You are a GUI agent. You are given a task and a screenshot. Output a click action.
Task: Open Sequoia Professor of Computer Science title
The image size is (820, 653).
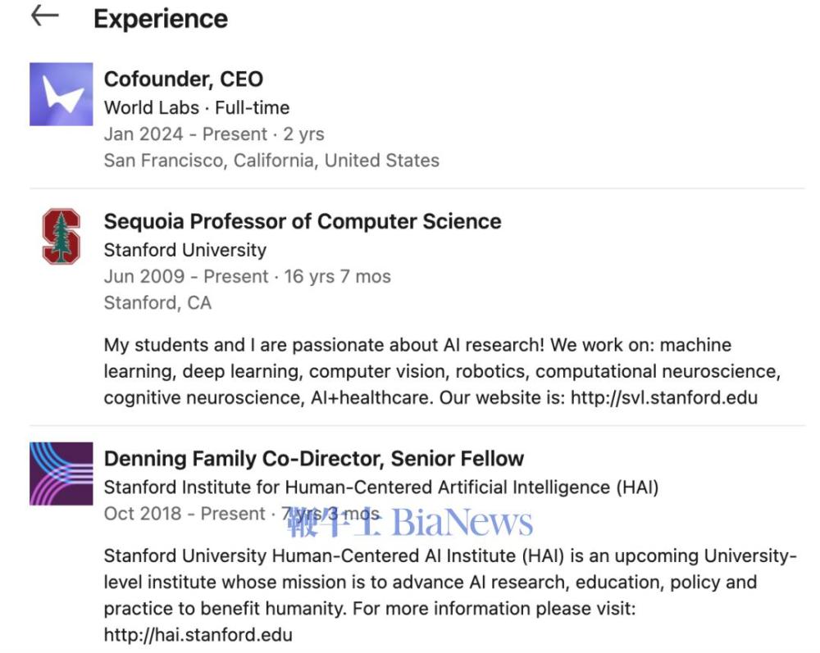click(303, 221)
